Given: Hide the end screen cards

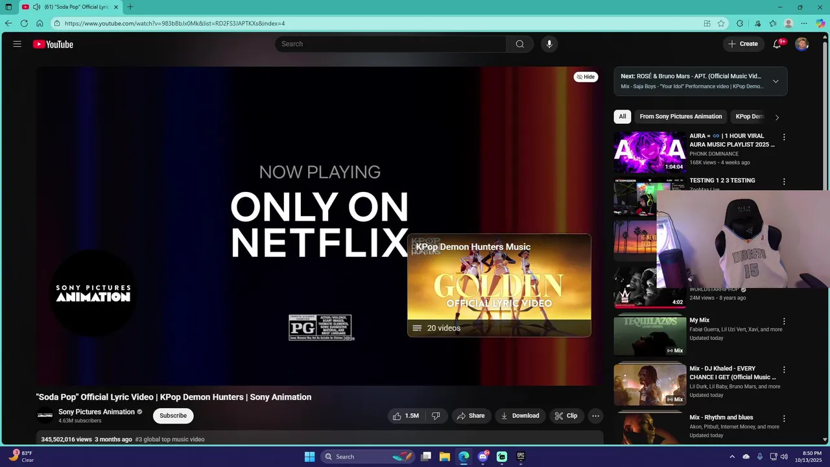Looking at the screenshot, I should tap(586, 77).
